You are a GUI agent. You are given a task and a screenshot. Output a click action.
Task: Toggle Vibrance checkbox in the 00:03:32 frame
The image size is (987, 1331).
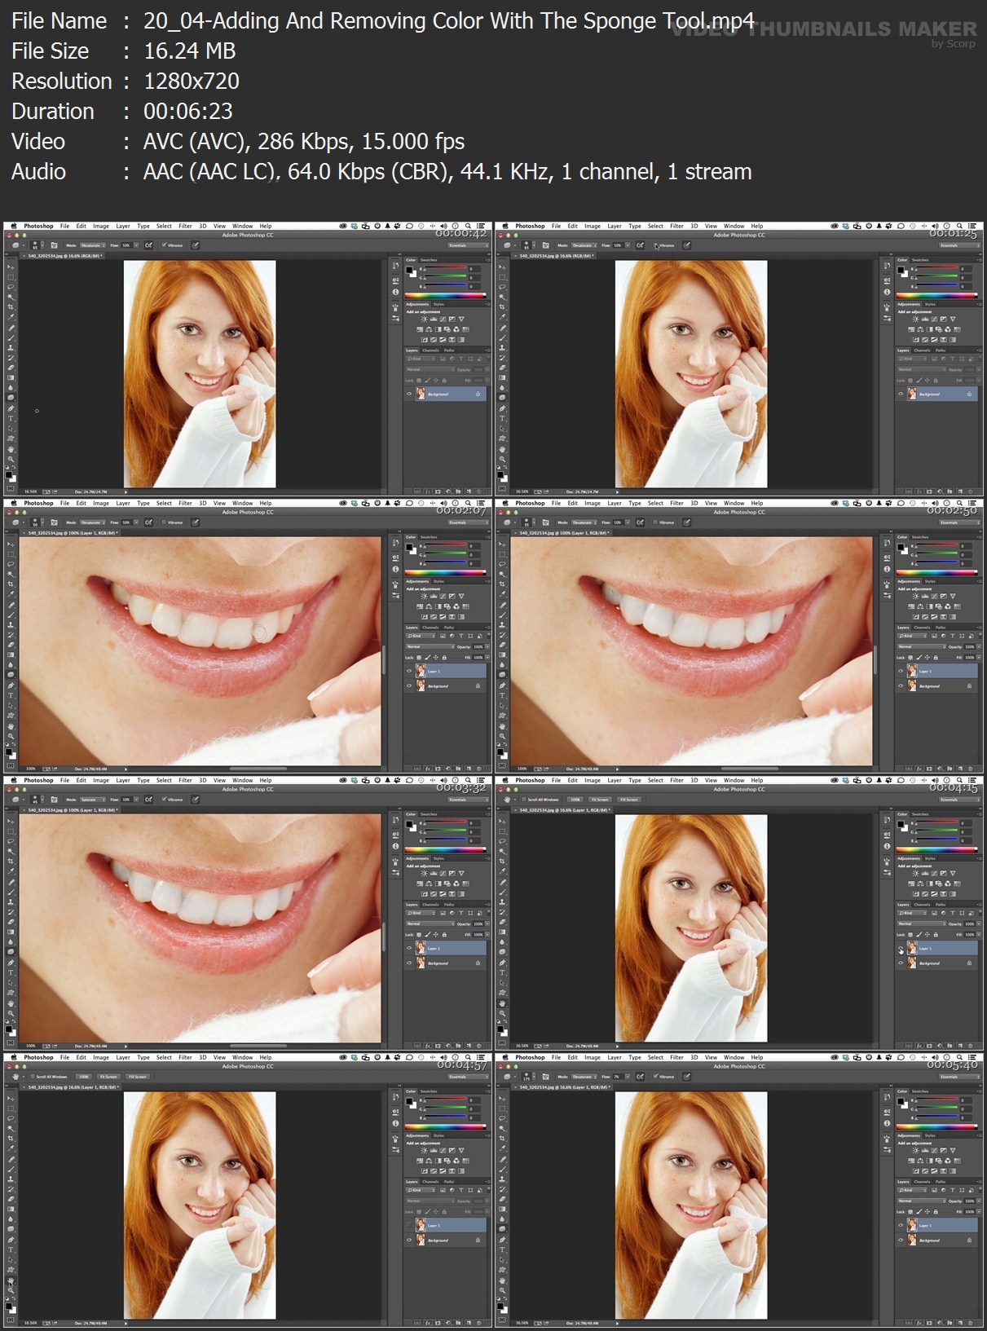[164, 799]
